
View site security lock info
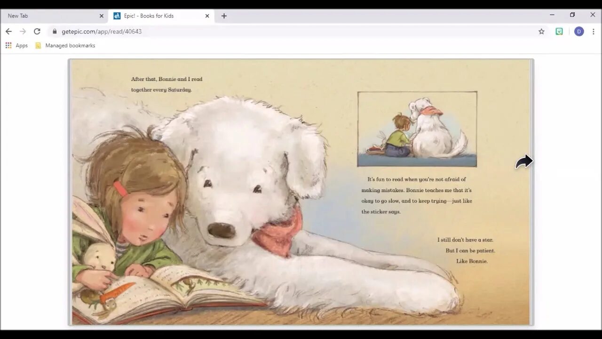point(55,32)
